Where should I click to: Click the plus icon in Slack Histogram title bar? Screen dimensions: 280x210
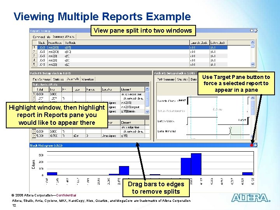tap(255, 145)
